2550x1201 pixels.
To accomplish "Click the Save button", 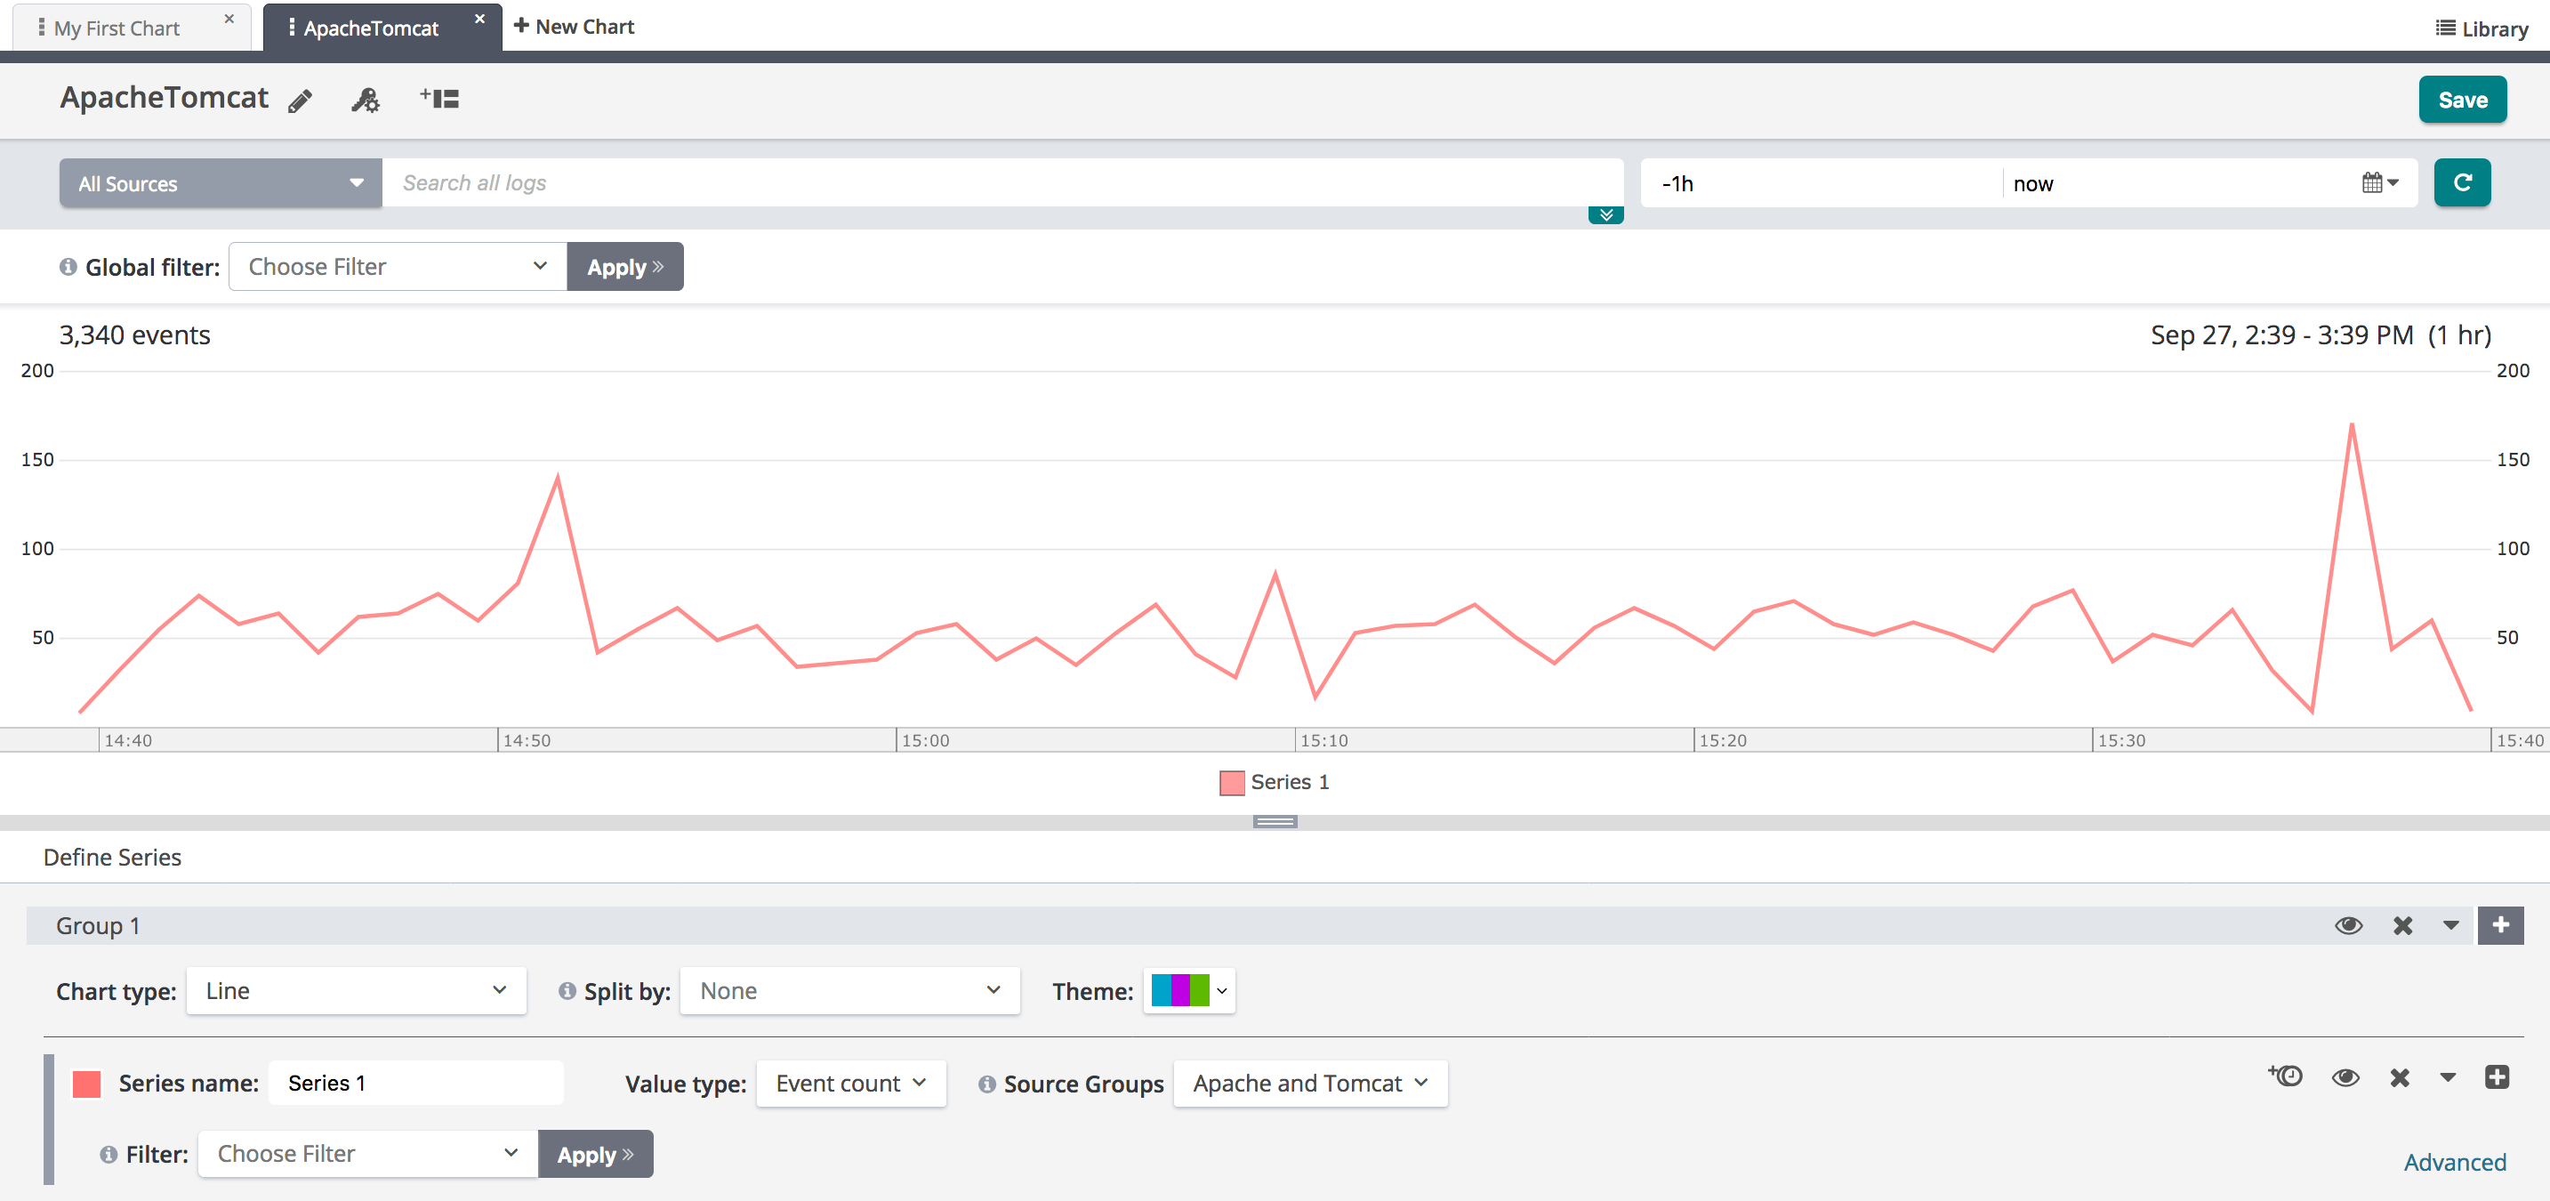I will 2461,100.
